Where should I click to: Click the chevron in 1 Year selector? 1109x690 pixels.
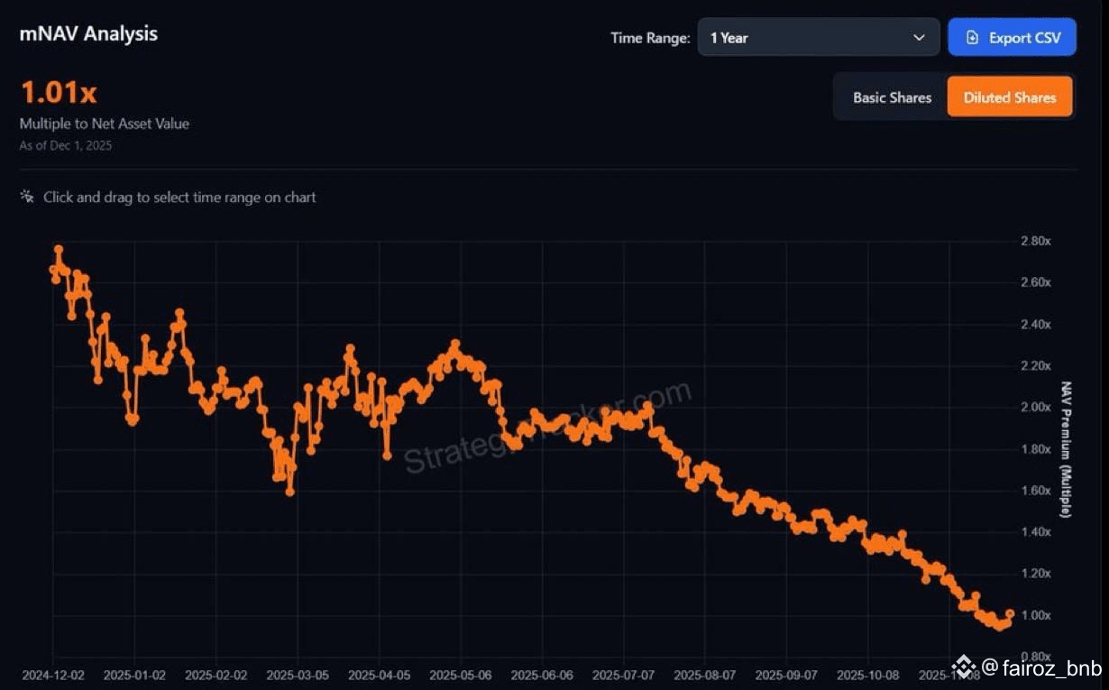coord(919,38)
